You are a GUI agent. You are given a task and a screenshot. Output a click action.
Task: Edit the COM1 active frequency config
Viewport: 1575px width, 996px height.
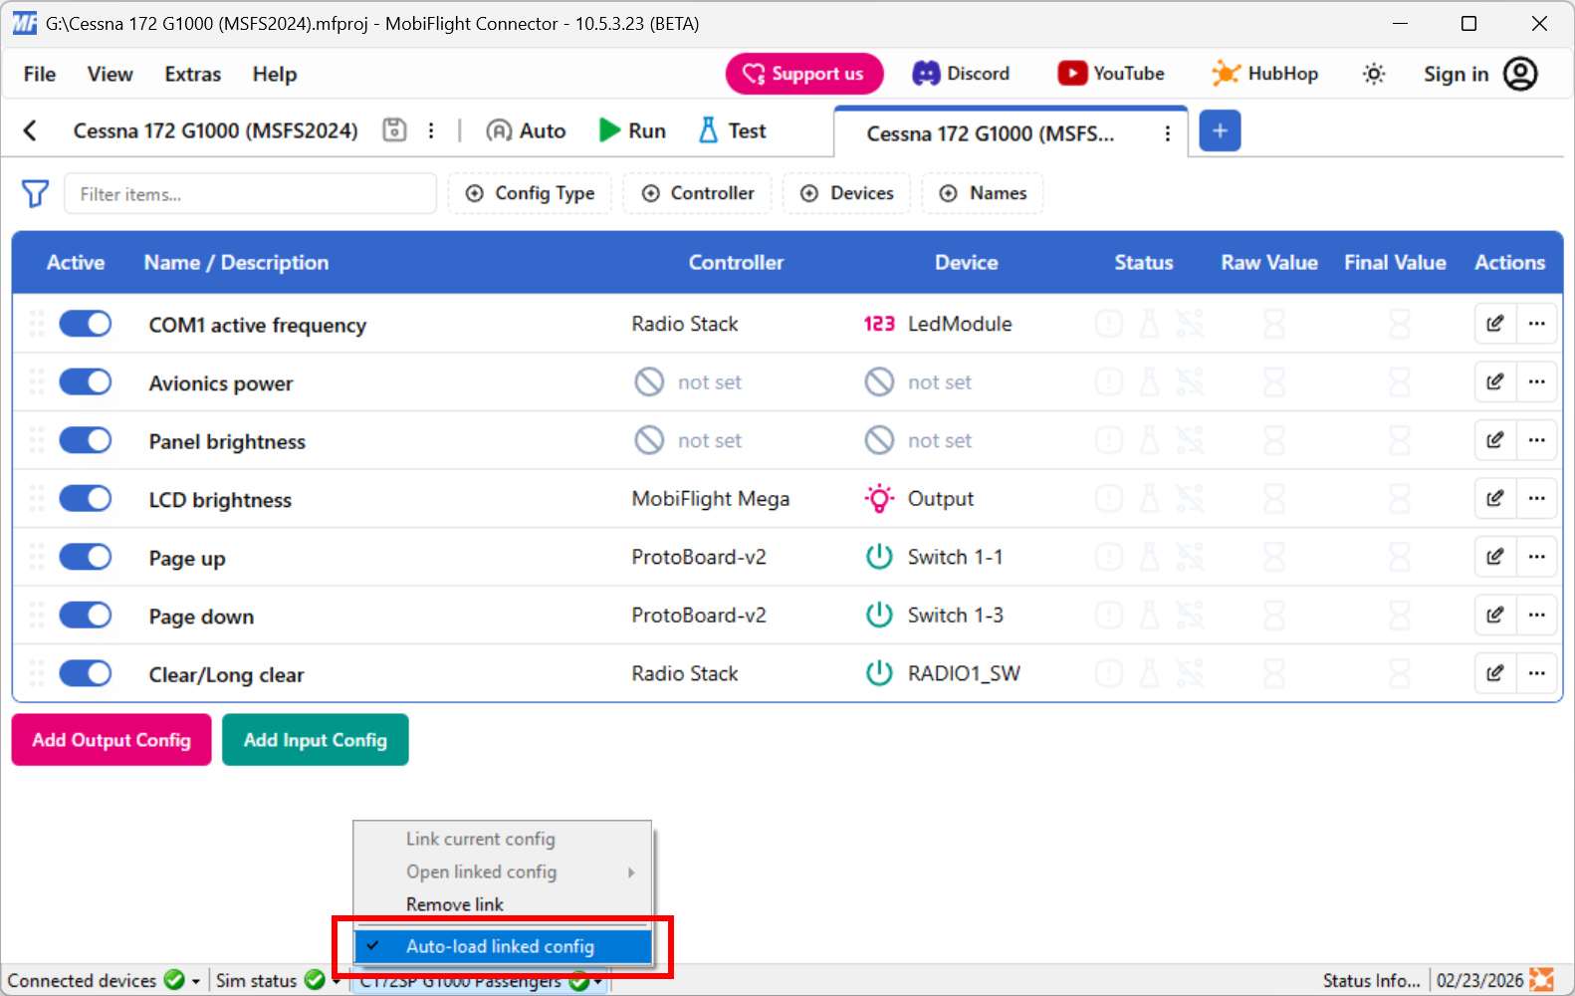pyautogui.click(x=1494, y=324)
